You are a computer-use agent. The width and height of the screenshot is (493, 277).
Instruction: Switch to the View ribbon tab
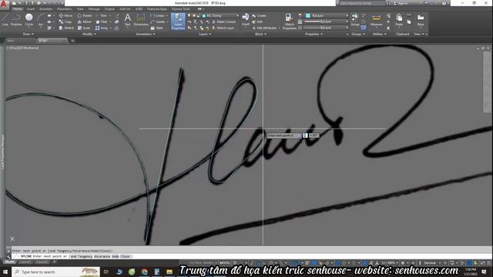[x=80, y=9]
